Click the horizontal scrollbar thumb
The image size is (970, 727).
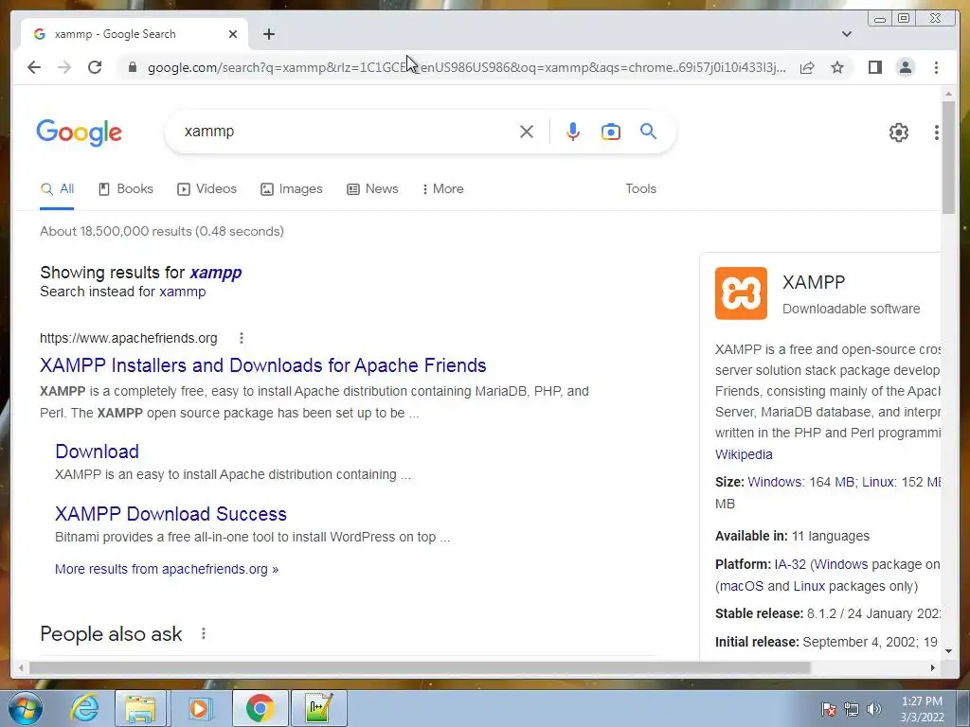420,667
